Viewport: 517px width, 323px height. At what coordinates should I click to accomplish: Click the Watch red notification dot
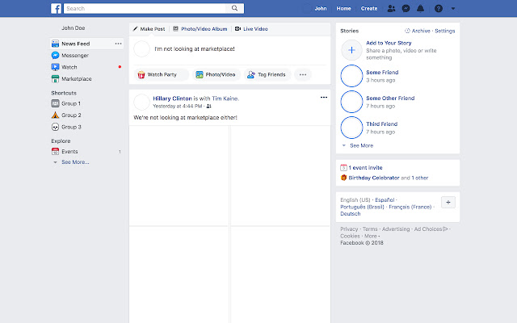click(120, 67)
